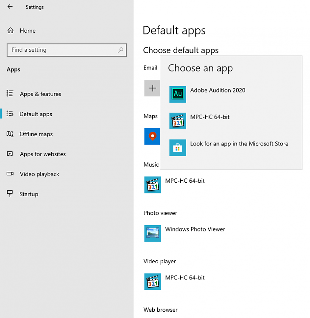The height and width of the screenshot is (318, 310).
Task: Click the Microsoft Store bag icon
Action: coord(178,148)
